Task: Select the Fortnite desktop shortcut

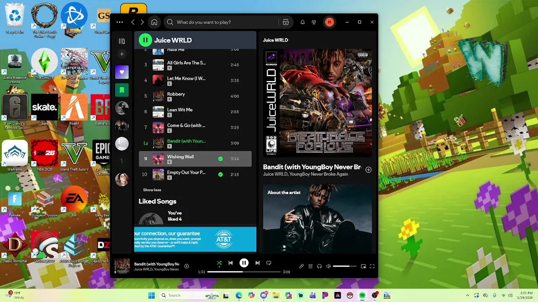Action: point(15,202)
